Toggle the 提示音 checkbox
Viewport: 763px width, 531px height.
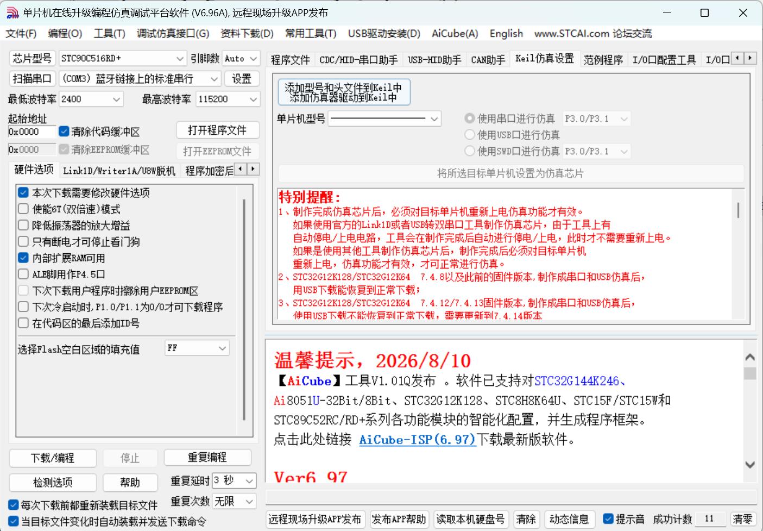608,519
